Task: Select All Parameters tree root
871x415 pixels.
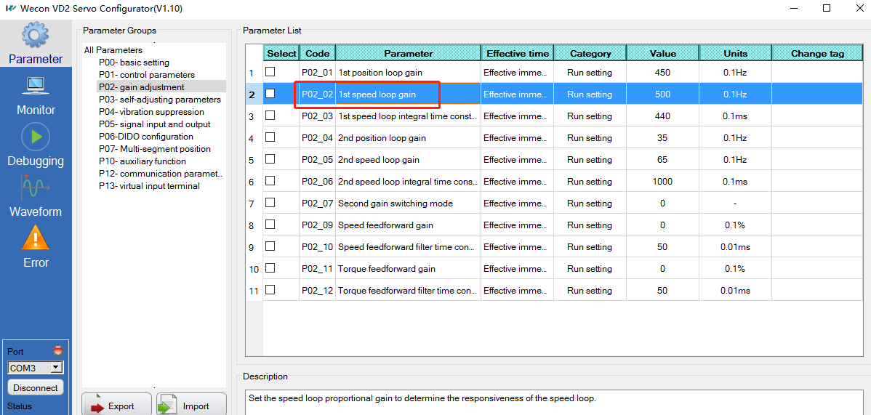Action: (x=113, y=50)
